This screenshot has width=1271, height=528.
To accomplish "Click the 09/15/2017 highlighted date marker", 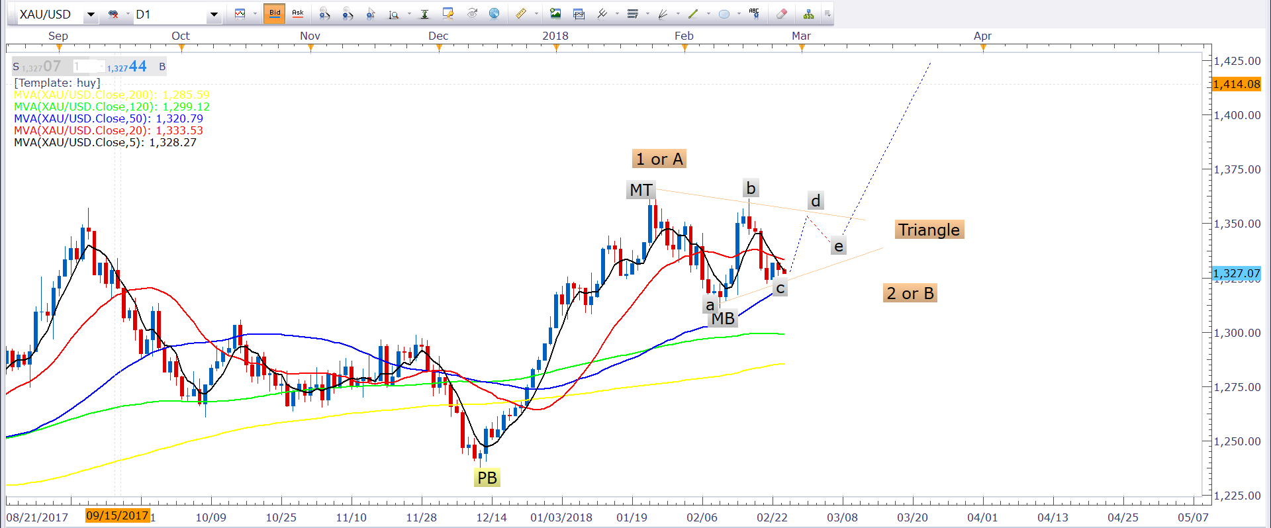I will point(117,515).
